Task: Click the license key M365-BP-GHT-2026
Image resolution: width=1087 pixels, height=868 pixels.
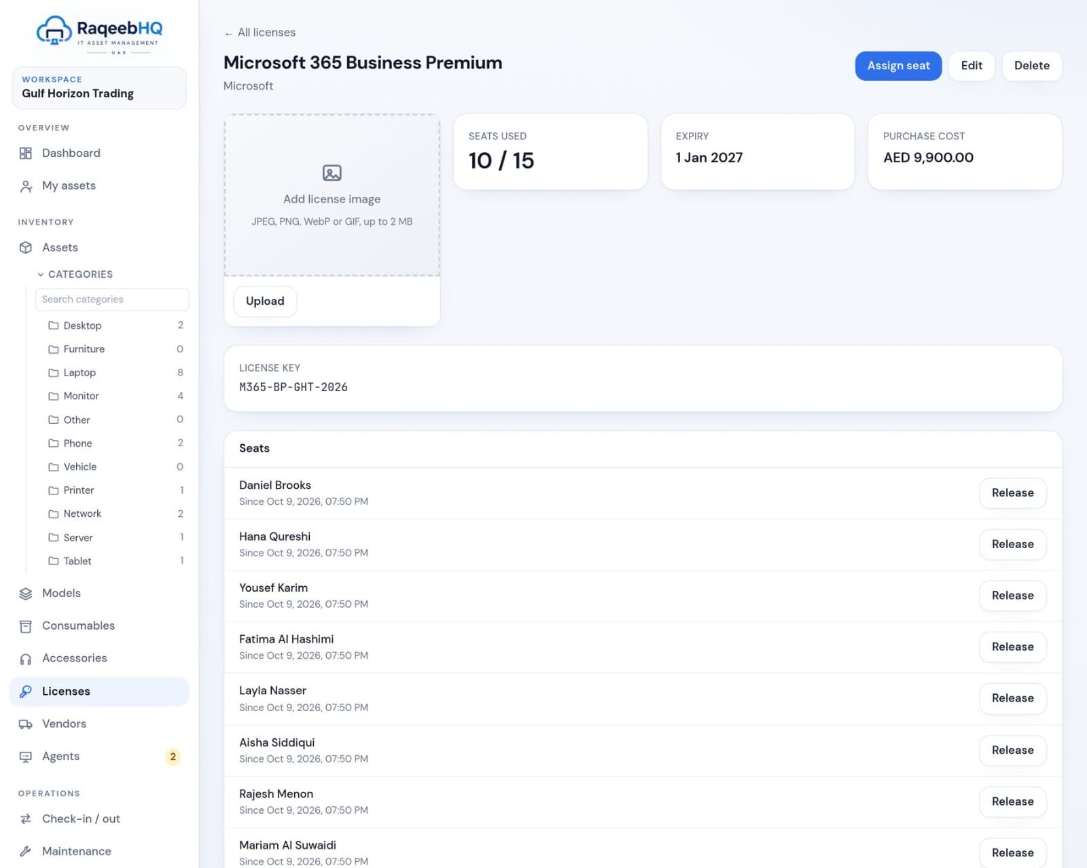Action: click(x=293, y=387)
